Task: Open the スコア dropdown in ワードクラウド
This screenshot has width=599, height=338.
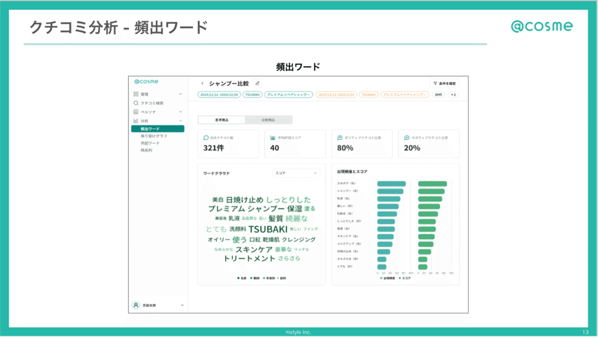Action: coord(296,173)
